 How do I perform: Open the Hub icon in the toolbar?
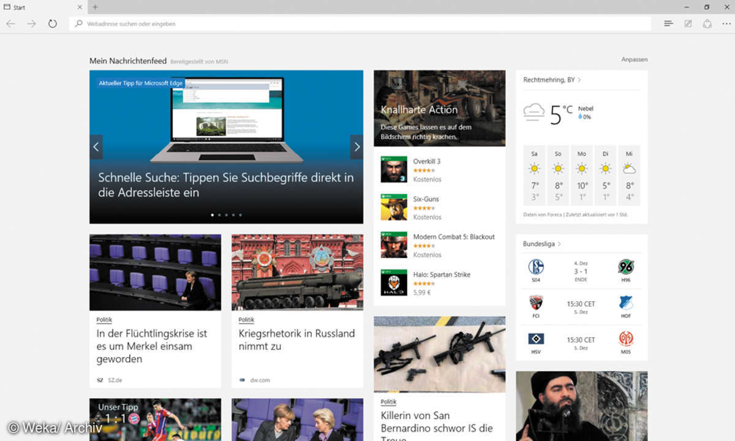click(x=668, y=24)
